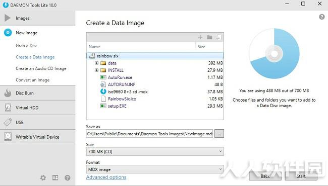This screenshot has height=186, width=328.
Task: Open the Virtual HDD section
Action: point(38,108)
